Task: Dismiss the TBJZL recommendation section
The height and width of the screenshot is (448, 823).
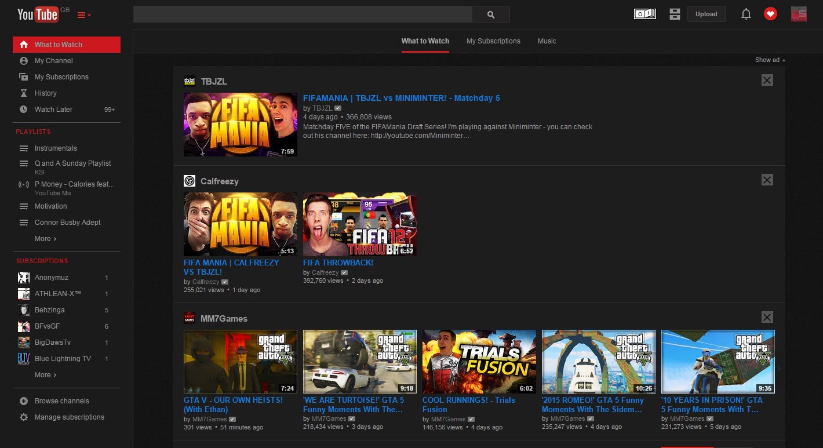Action: tap(767, 81)
